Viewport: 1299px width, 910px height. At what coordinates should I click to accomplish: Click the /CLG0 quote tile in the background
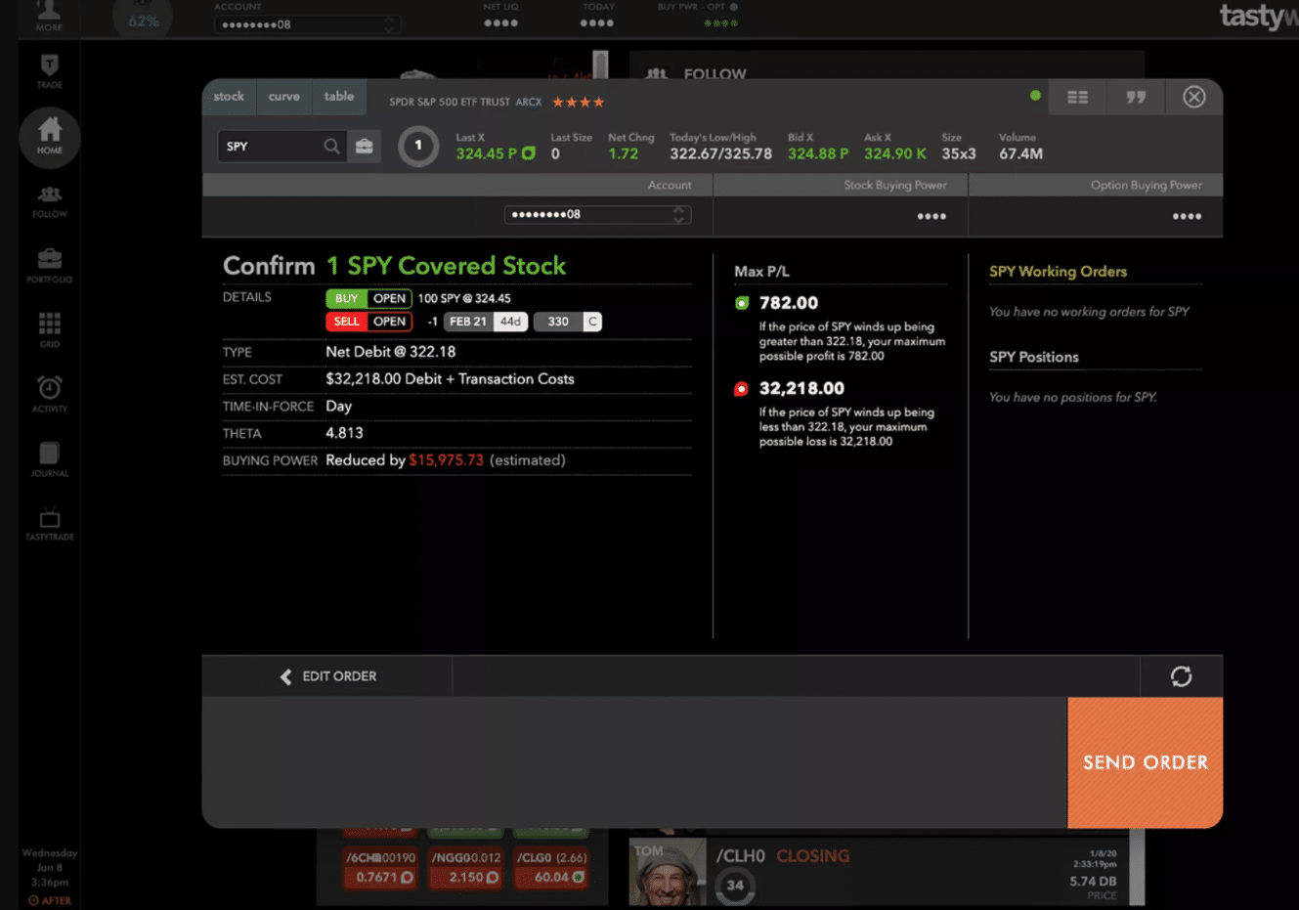[551, 868]
